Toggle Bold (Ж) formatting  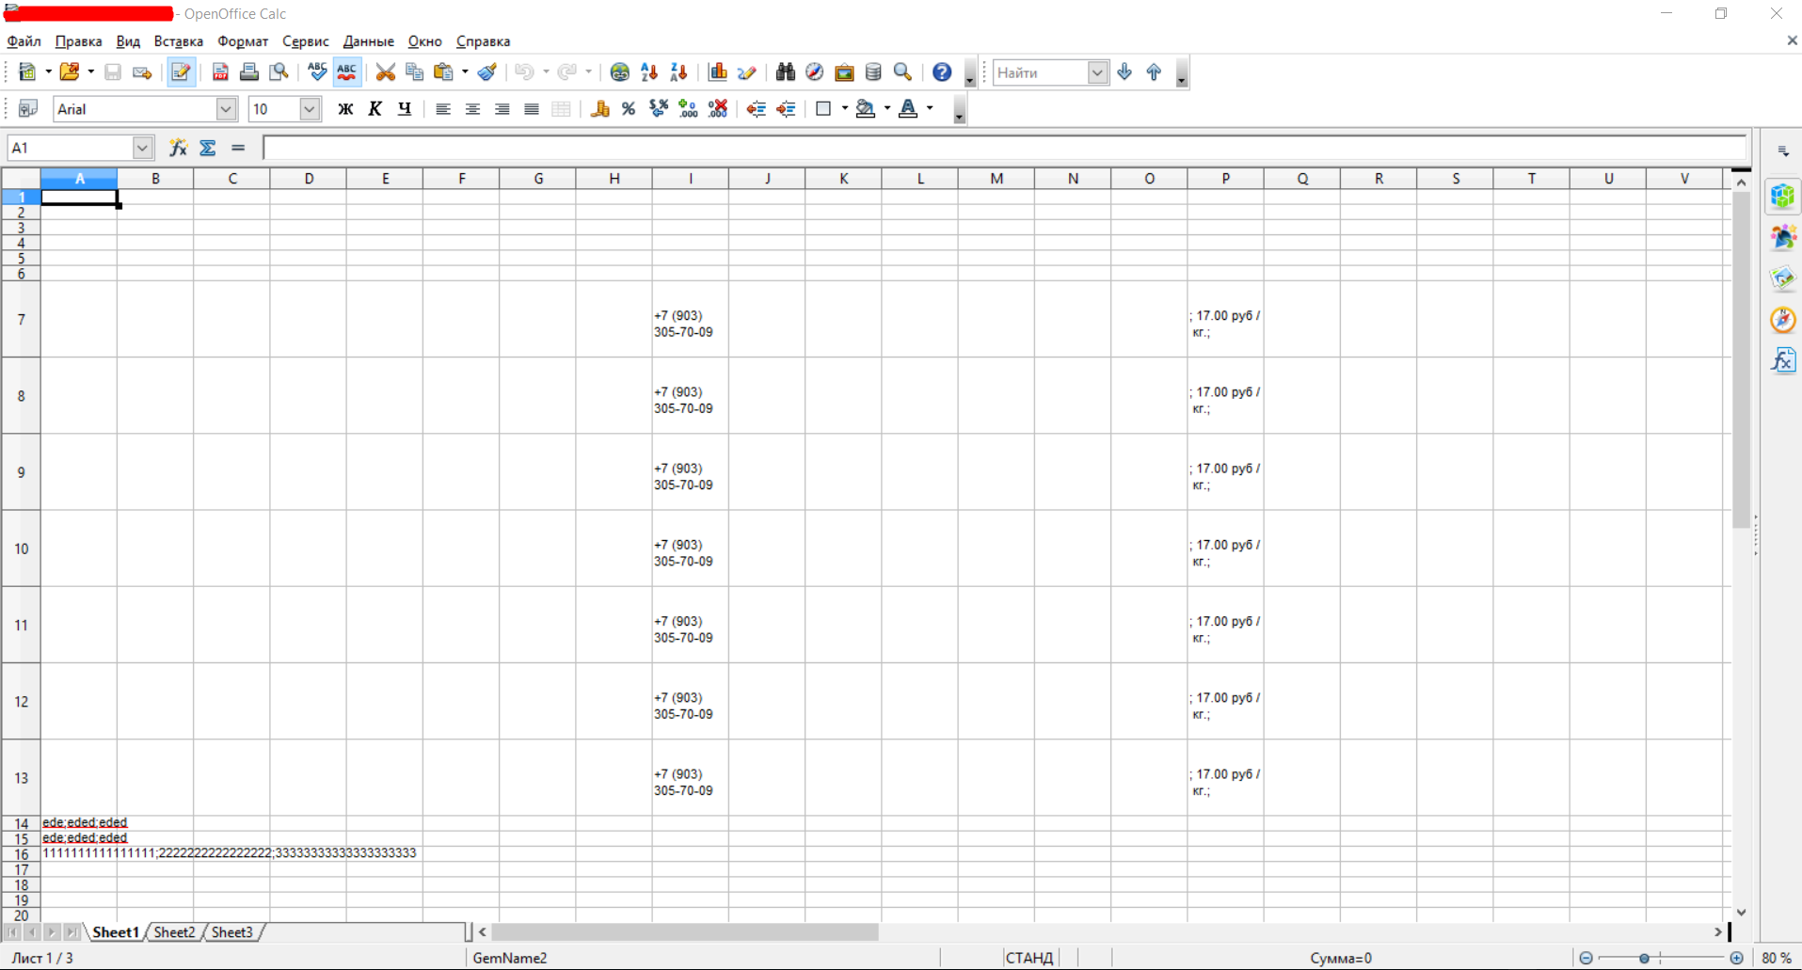(x=345, y=109)
